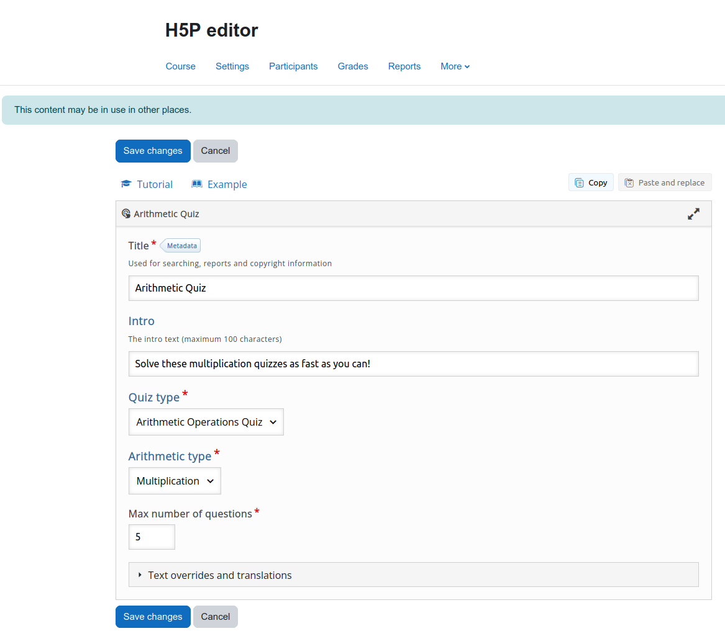This screenshot has width=725, height=631.
Task: Click the Copy button
Action: click(x=591, y=182)
